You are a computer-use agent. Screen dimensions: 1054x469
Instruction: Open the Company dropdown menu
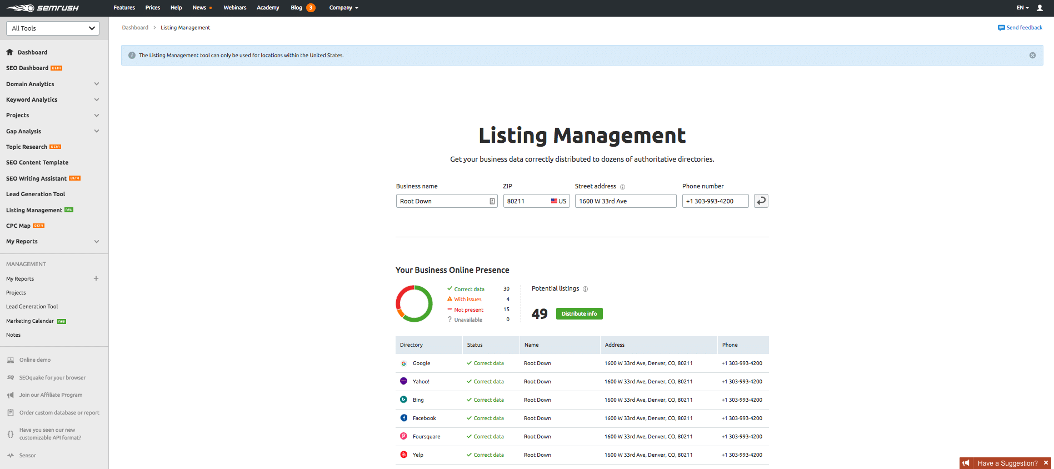tap(343, 8)
